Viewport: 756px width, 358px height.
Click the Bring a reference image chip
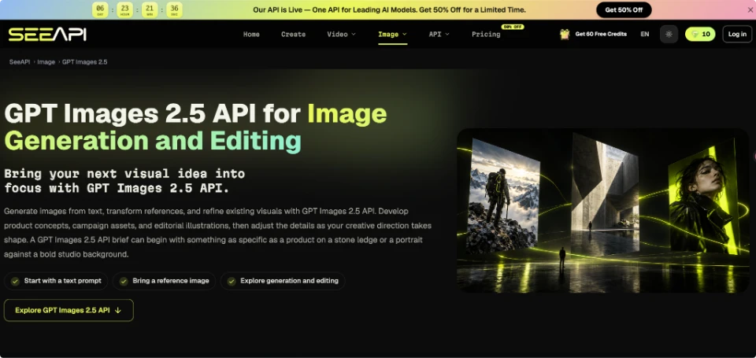165,281
